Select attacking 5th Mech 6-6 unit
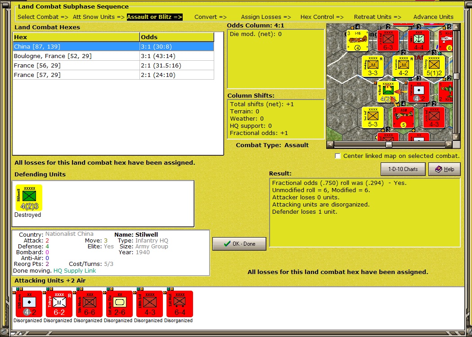This screenshot has height=337, width=472. pyautogui.click(x=90, y=304)
